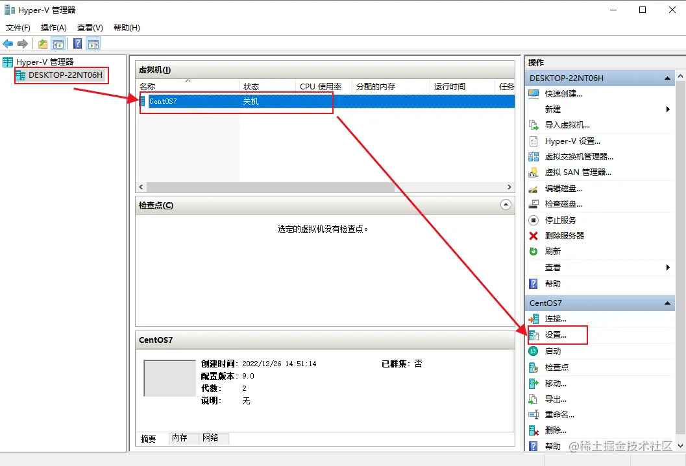Start CentOS7 using the 启动 icon
Screen dimensions: 686x466
[533, 351]
